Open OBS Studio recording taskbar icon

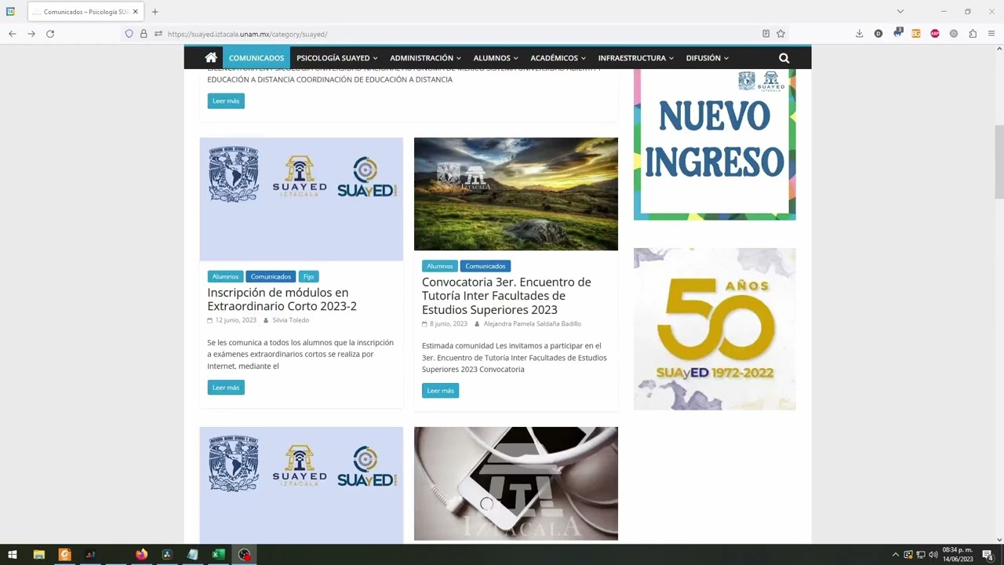click(244, 555)
